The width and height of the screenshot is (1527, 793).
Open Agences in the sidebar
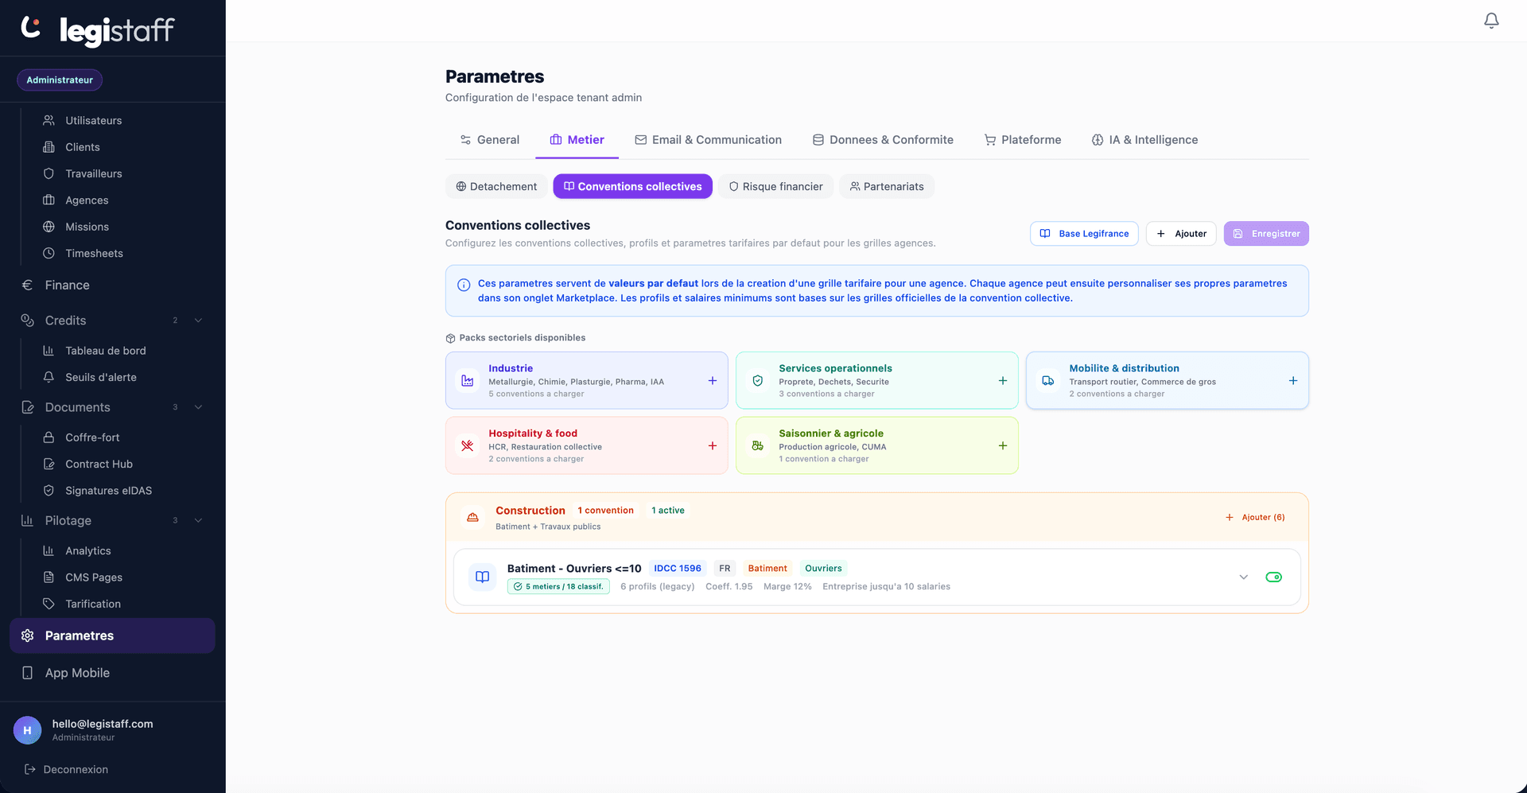pyautogui.click(x=86, y=200)
